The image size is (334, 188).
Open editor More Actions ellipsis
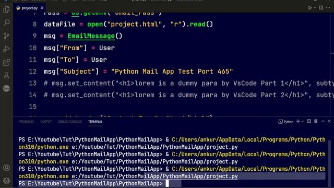328,8
